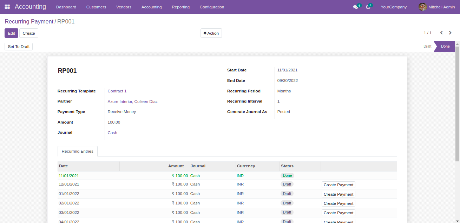Open the YourCompany company switcher
460x223 pixels.
394,7
